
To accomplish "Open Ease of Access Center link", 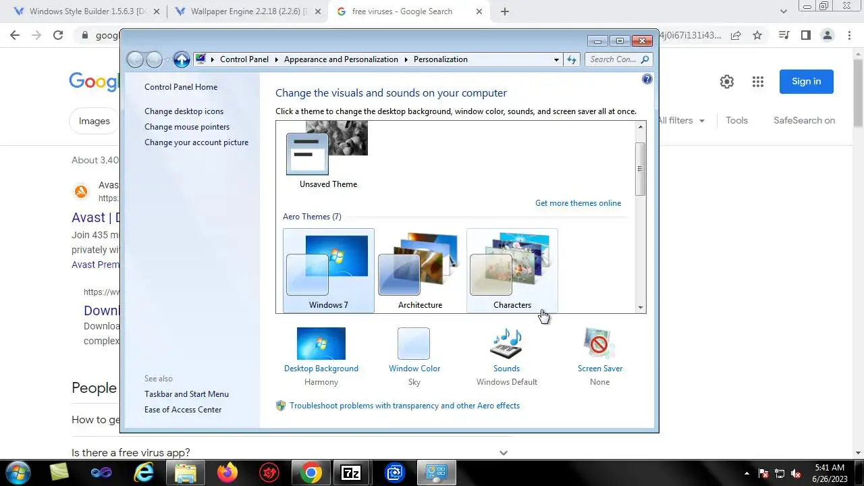I will [183, 410].
